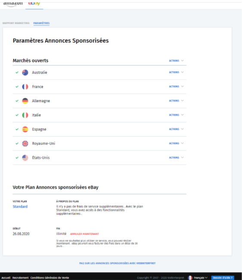Click the Italy flag icon
242x280 pixels.
coord(25,115)
